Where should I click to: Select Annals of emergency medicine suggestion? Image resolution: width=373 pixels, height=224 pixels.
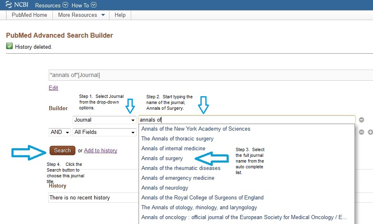point(247,178)
